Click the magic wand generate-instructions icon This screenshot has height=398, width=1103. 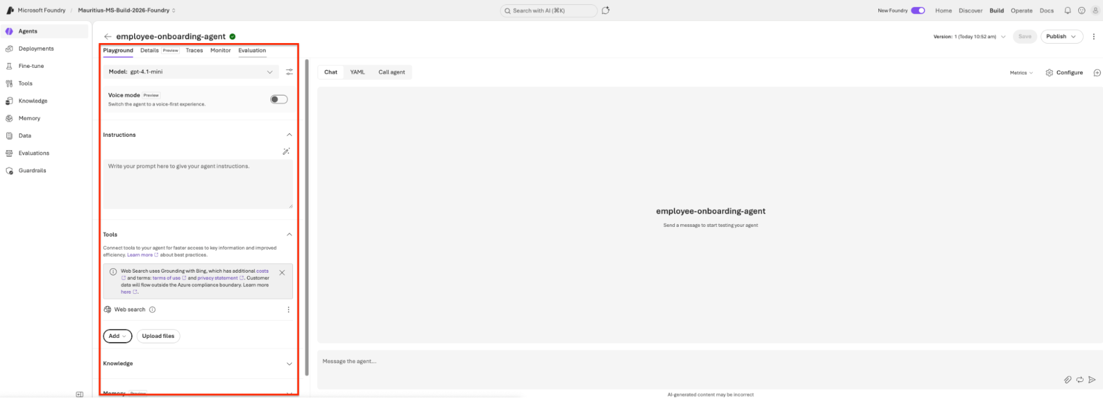(286, 151)
